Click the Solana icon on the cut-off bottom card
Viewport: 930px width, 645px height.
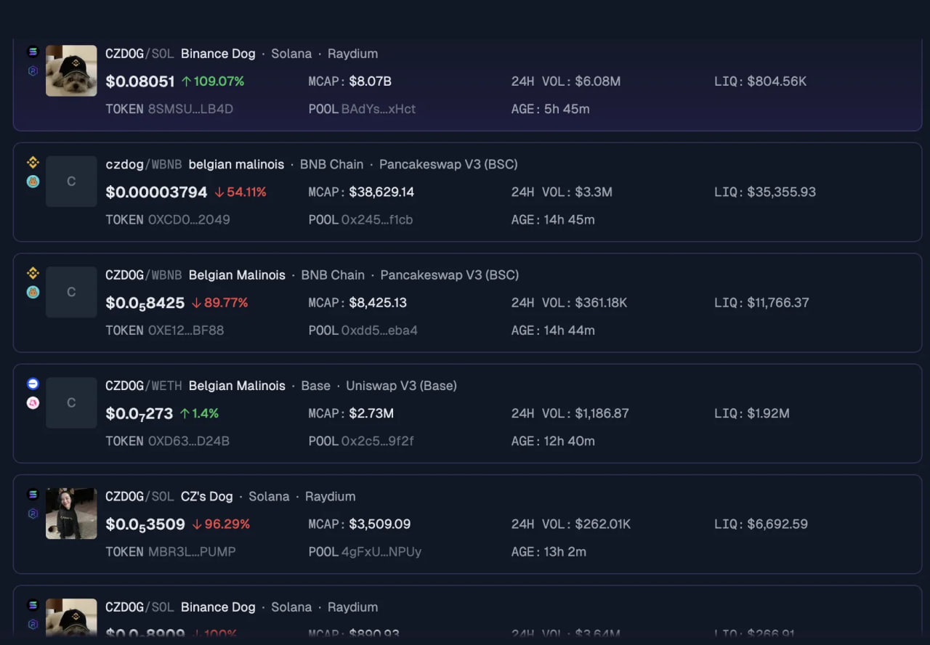pos(33,605)
